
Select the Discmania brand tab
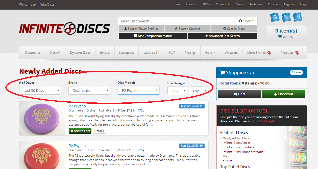(33, 53)
